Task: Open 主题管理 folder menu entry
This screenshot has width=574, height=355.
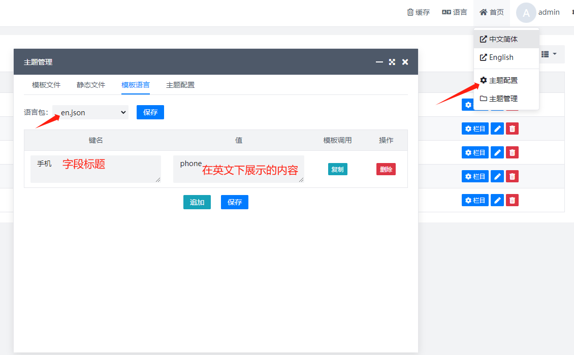Action: pyautogui.click(x=506, y=99)
